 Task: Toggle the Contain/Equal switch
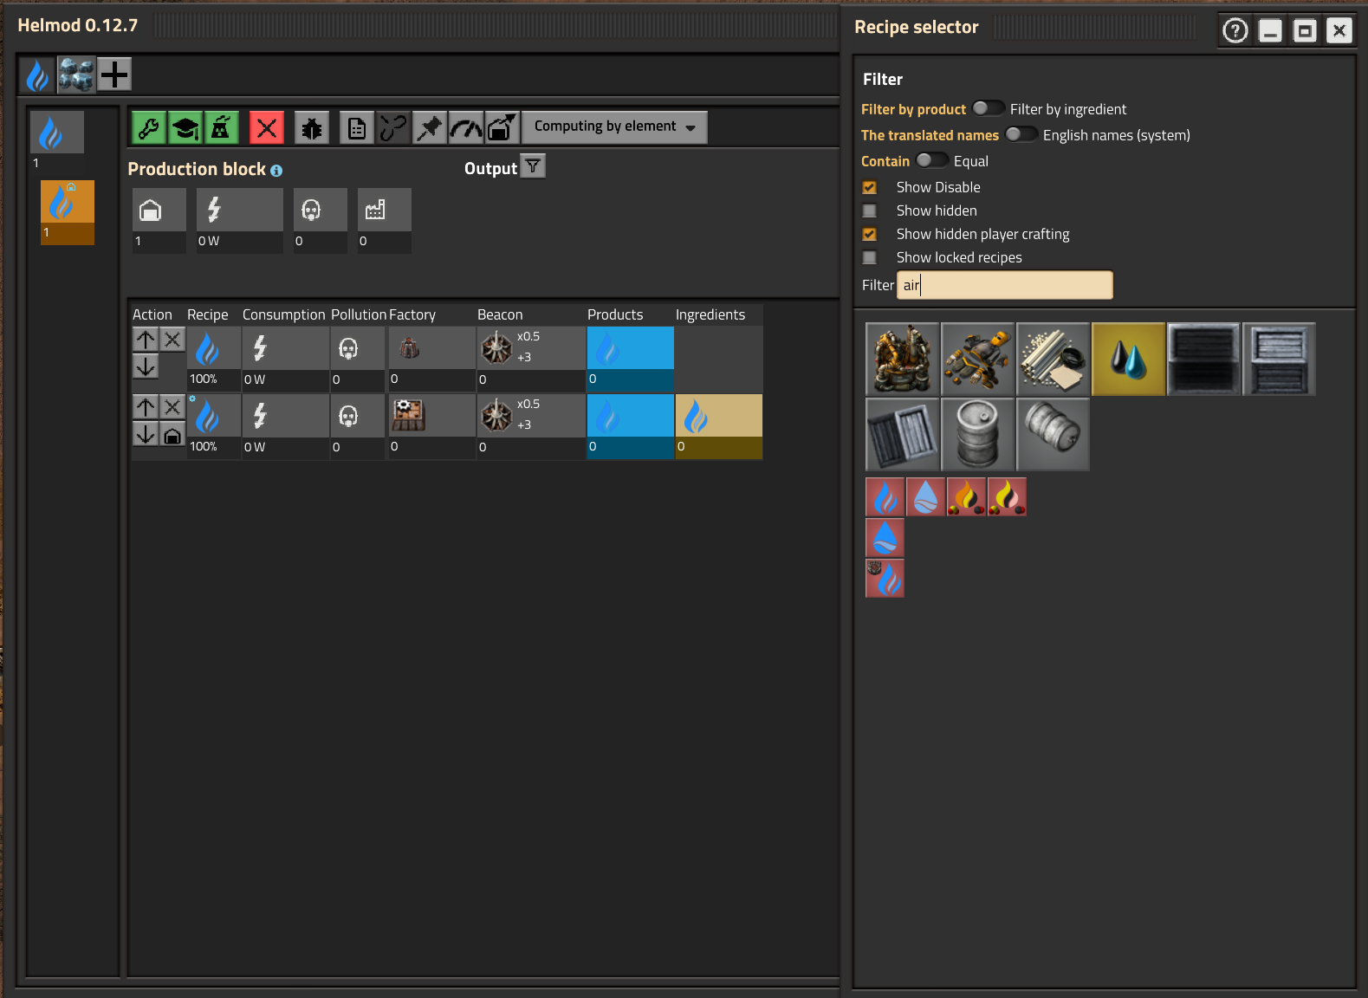click(930, 160)
